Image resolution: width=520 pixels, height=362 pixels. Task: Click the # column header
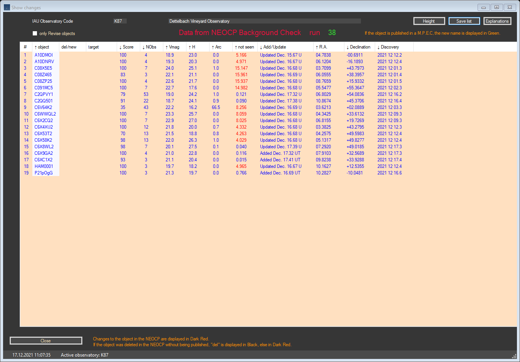click(26, 47)
